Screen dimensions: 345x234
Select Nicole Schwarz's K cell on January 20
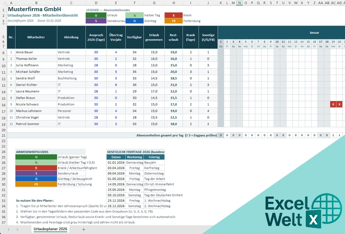point(339,104)
